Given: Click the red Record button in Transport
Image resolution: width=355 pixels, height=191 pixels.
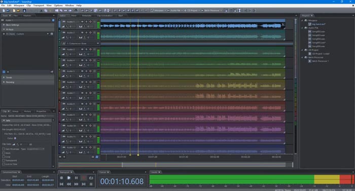Looking at the screenshot, I should [x=84, y=178].
